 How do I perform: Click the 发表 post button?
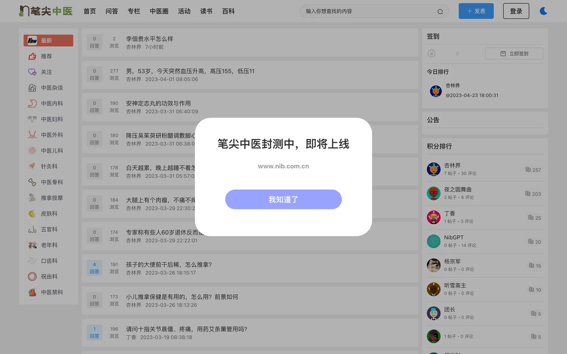point(476,11)
